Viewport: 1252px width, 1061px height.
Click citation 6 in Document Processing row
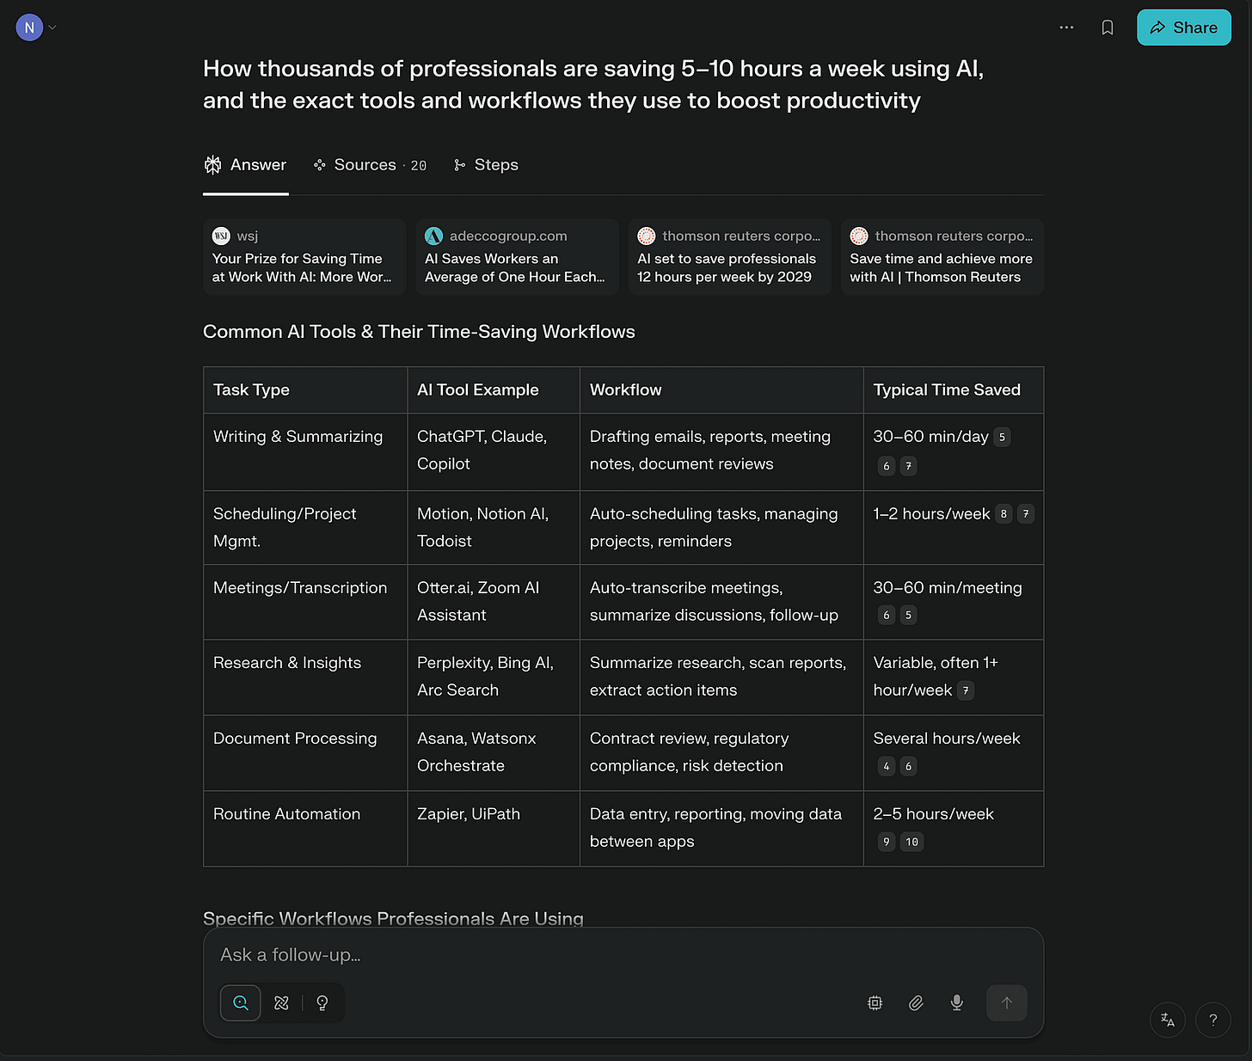908,766
